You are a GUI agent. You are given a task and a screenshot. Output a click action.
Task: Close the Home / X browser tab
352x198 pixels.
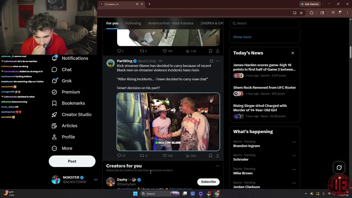tap(142, 4)
